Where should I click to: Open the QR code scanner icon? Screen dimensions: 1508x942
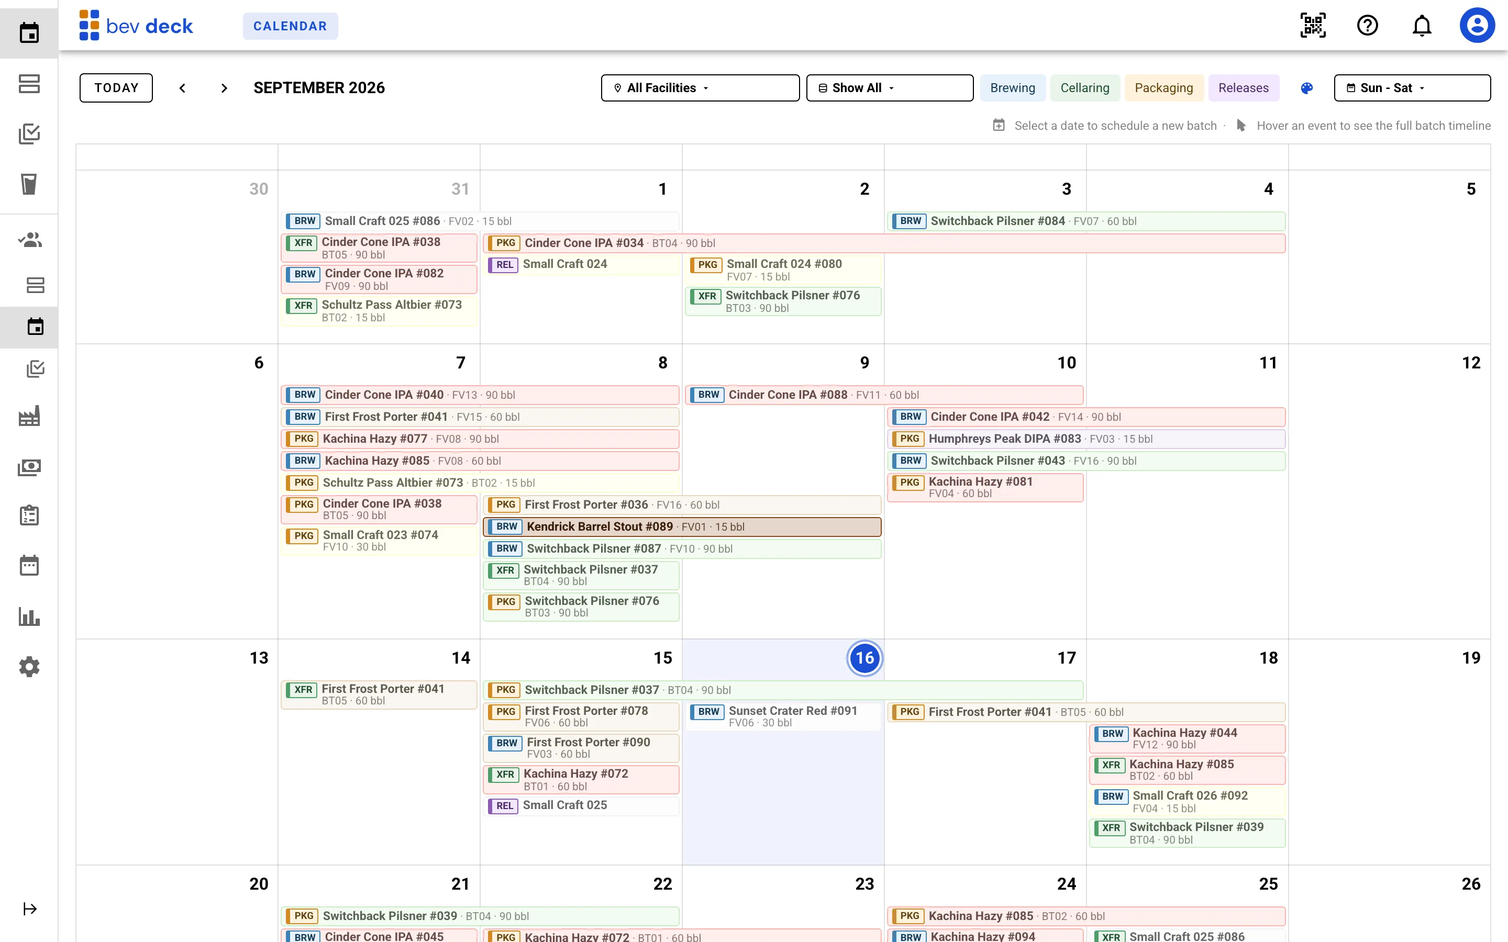click(x=1313, y=26)
